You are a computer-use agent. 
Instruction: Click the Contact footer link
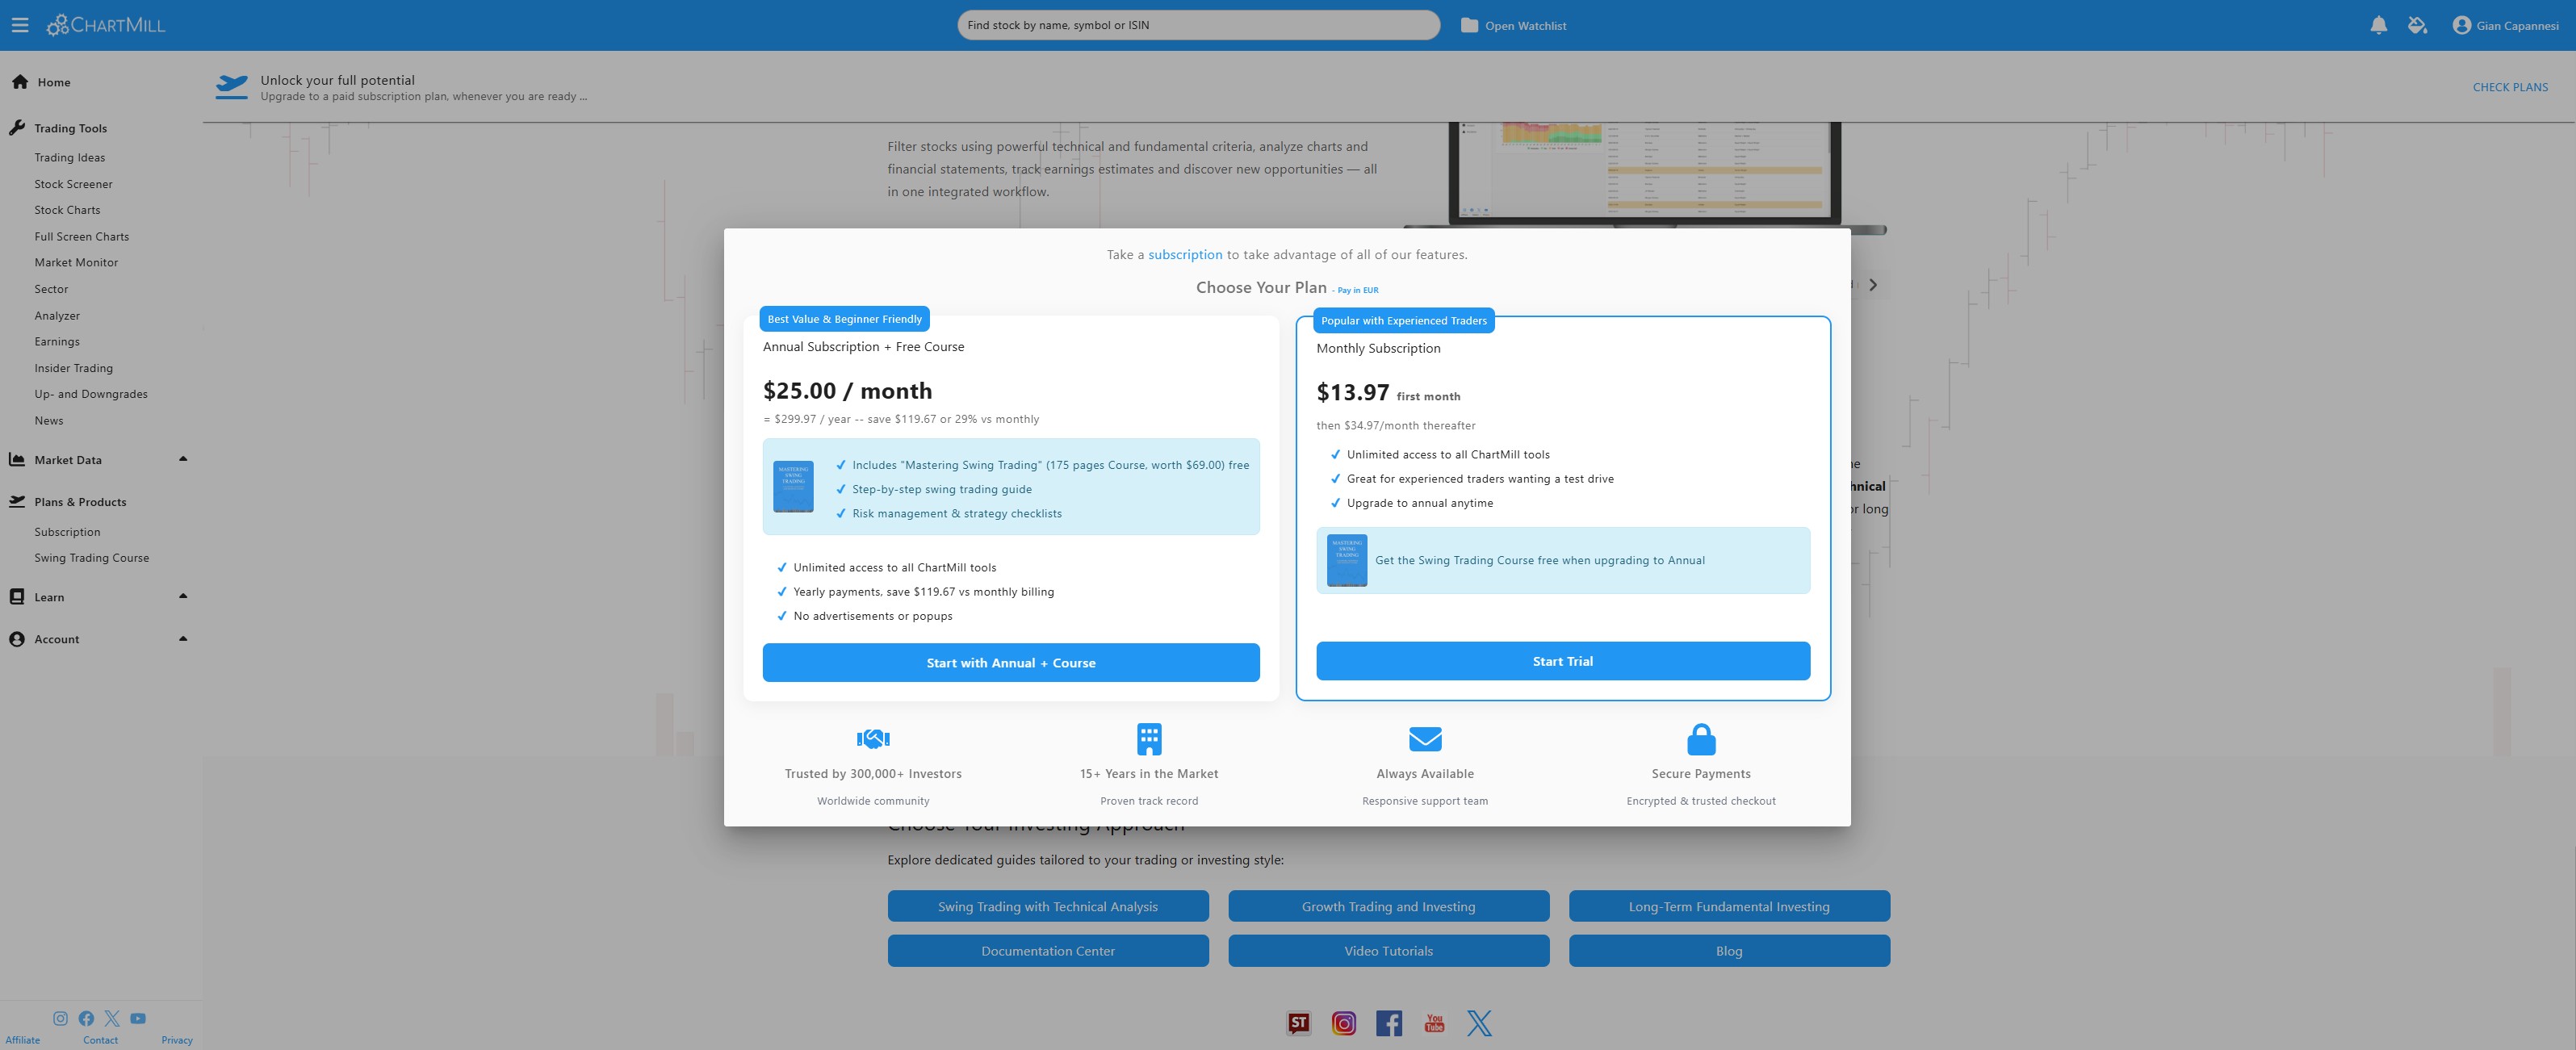[100, 1040]
